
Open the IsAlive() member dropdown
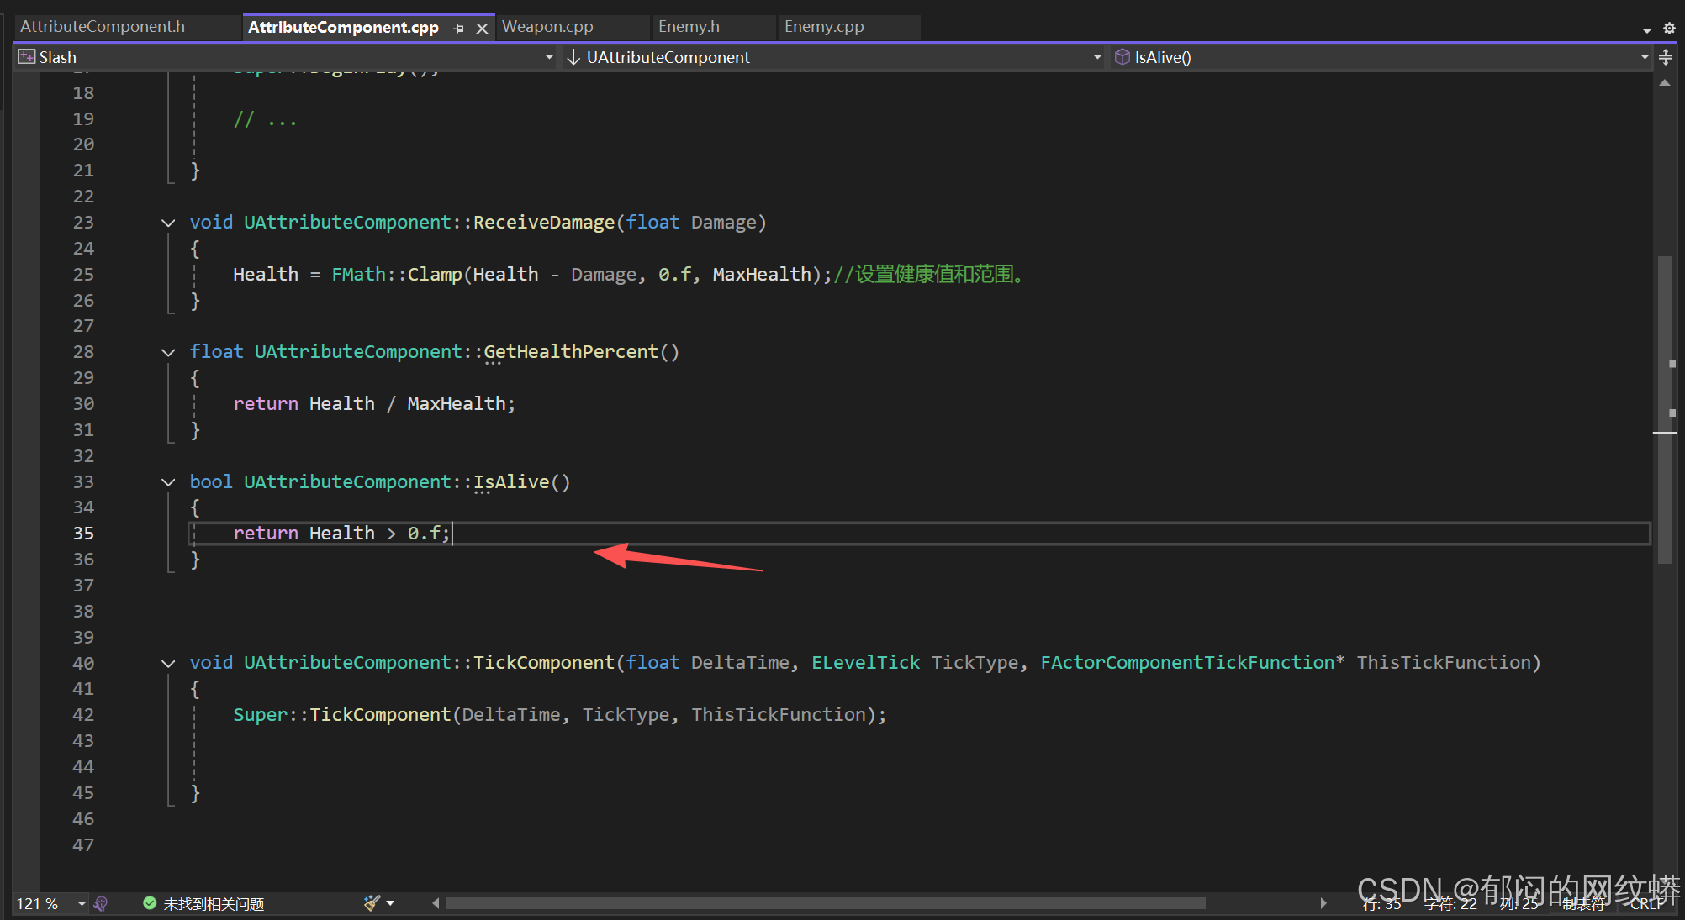1644,57
